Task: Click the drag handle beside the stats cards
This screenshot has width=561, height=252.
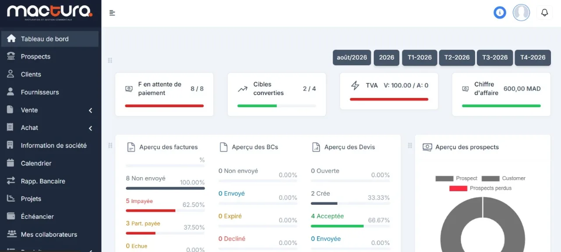Action: [x=110, y=60]
